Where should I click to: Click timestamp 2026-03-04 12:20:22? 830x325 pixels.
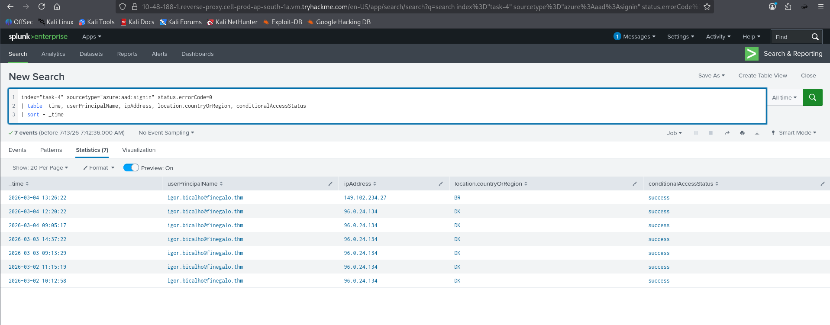coord(38,212)
